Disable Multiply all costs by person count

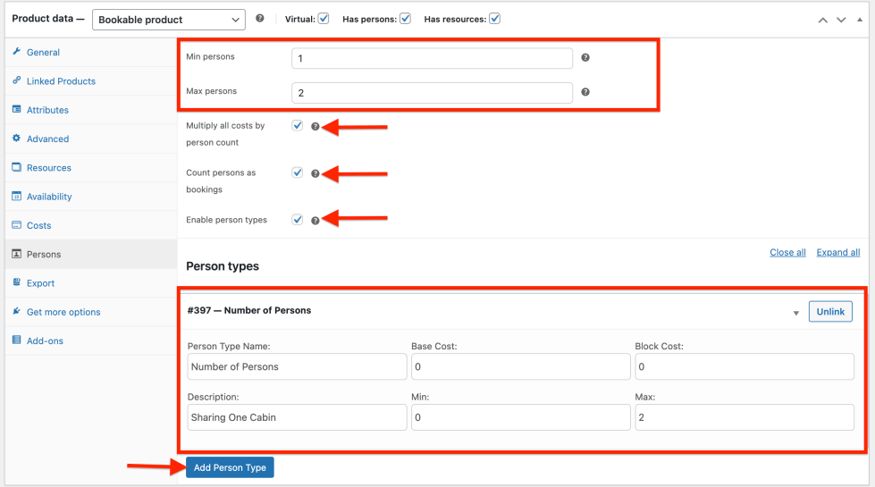(x=298, y=126)
